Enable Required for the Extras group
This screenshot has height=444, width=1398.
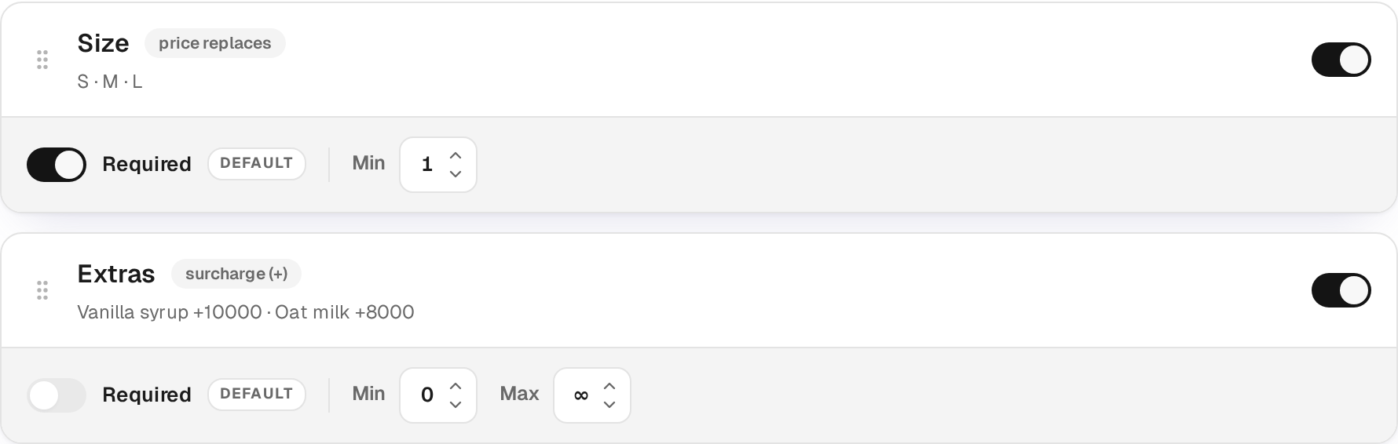[57, 395]
